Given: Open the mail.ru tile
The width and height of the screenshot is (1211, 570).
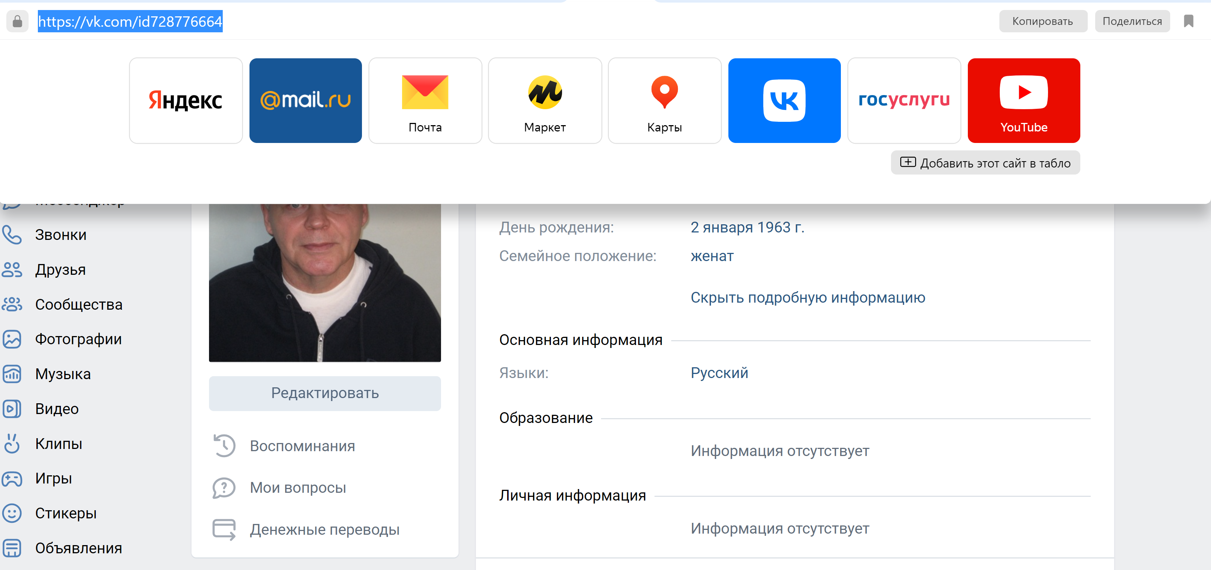Looking at the screenshot, I should coord(306,101).
